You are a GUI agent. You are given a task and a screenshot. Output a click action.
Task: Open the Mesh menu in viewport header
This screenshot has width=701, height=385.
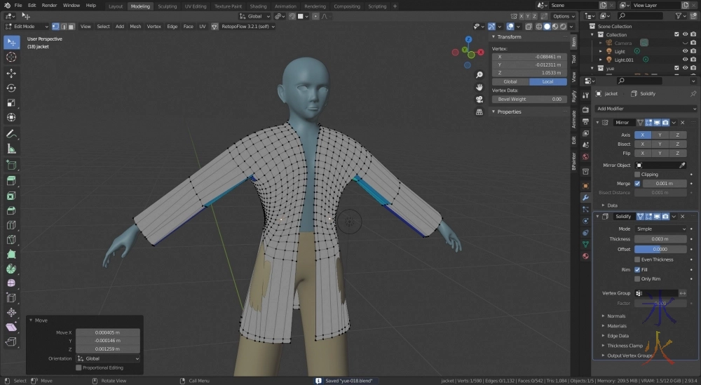coord(135,27)
